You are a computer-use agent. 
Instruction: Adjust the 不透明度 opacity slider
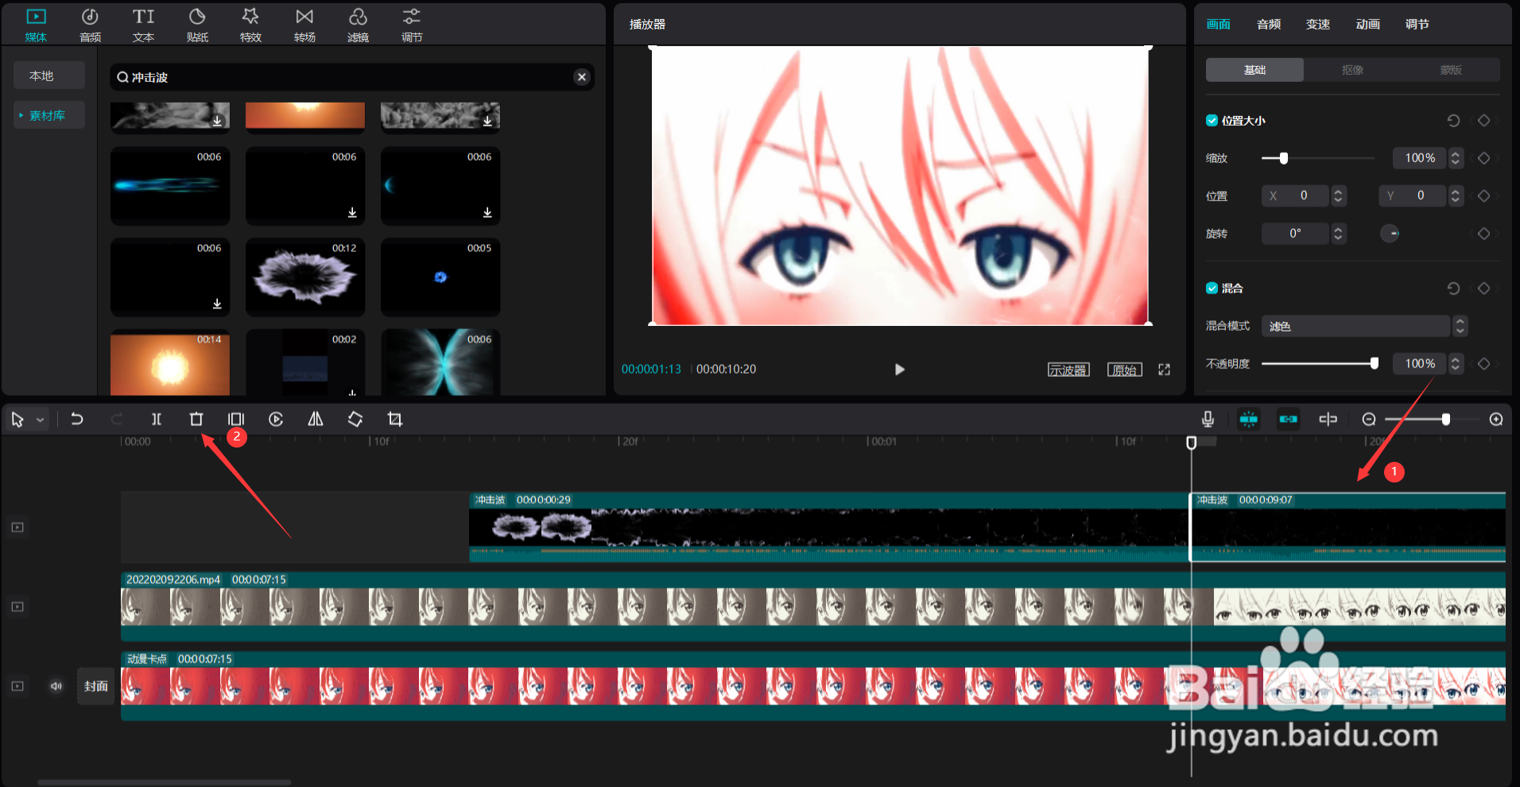point(1374,363)
